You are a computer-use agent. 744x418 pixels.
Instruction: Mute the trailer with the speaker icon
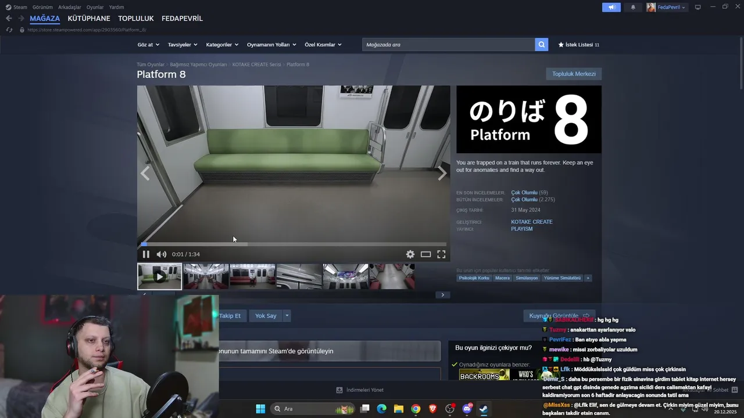click(x=162, y=254)
